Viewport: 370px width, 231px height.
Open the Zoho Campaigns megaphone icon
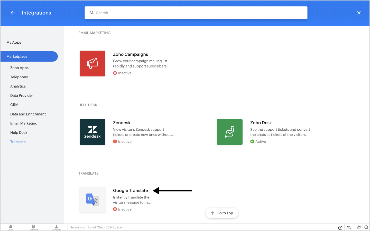click(x=92, y=63)
